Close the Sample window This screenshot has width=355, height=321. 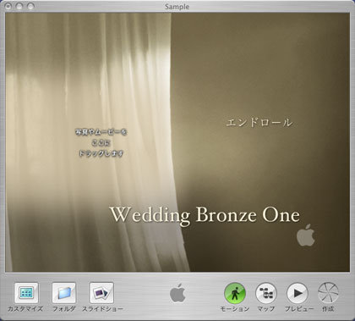(x=8, y=6)
